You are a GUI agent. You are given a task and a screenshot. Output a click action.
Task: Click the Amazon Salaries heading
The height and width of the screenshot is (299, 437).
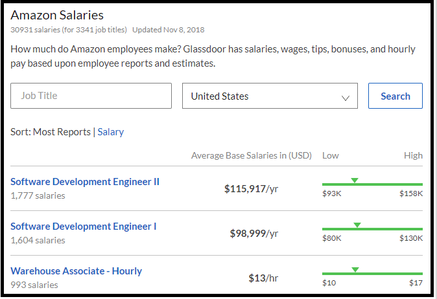click(57, 15)
